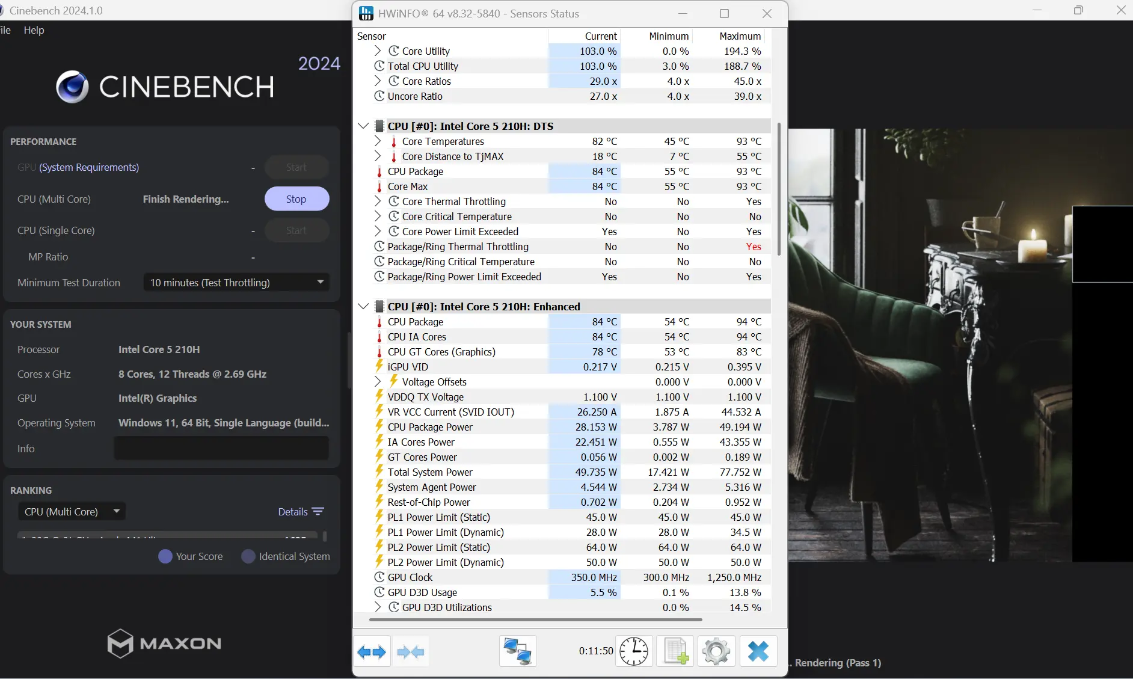Close sensors with blue X icon
1133x679 pixels.
pyautogui.click(x=758, y=651)
